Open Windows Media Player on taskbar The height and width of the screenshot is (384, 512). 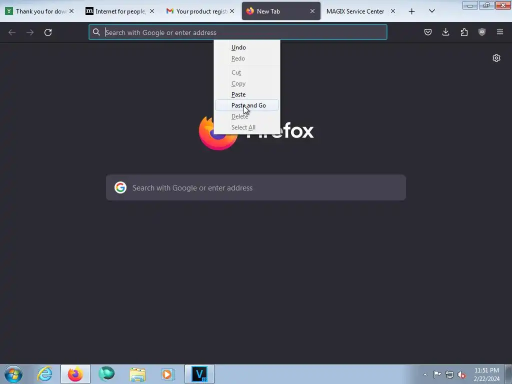tap(168, 374)
